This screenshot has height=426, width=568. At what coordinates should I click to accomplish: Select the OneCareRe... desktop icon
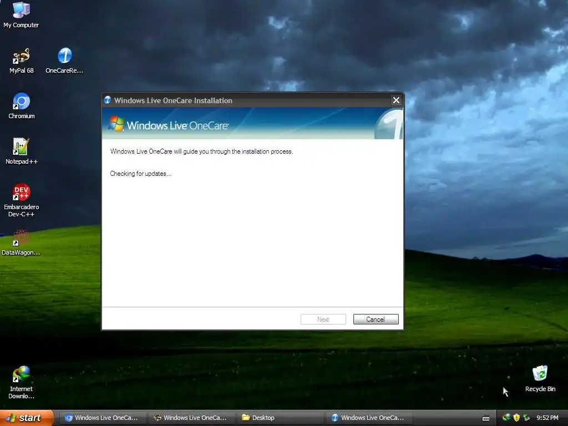click(x=64, y=60)
